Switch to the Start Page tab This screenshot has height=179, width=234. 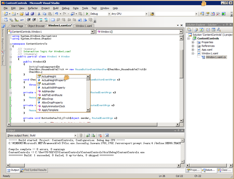[x=17, y=26]
